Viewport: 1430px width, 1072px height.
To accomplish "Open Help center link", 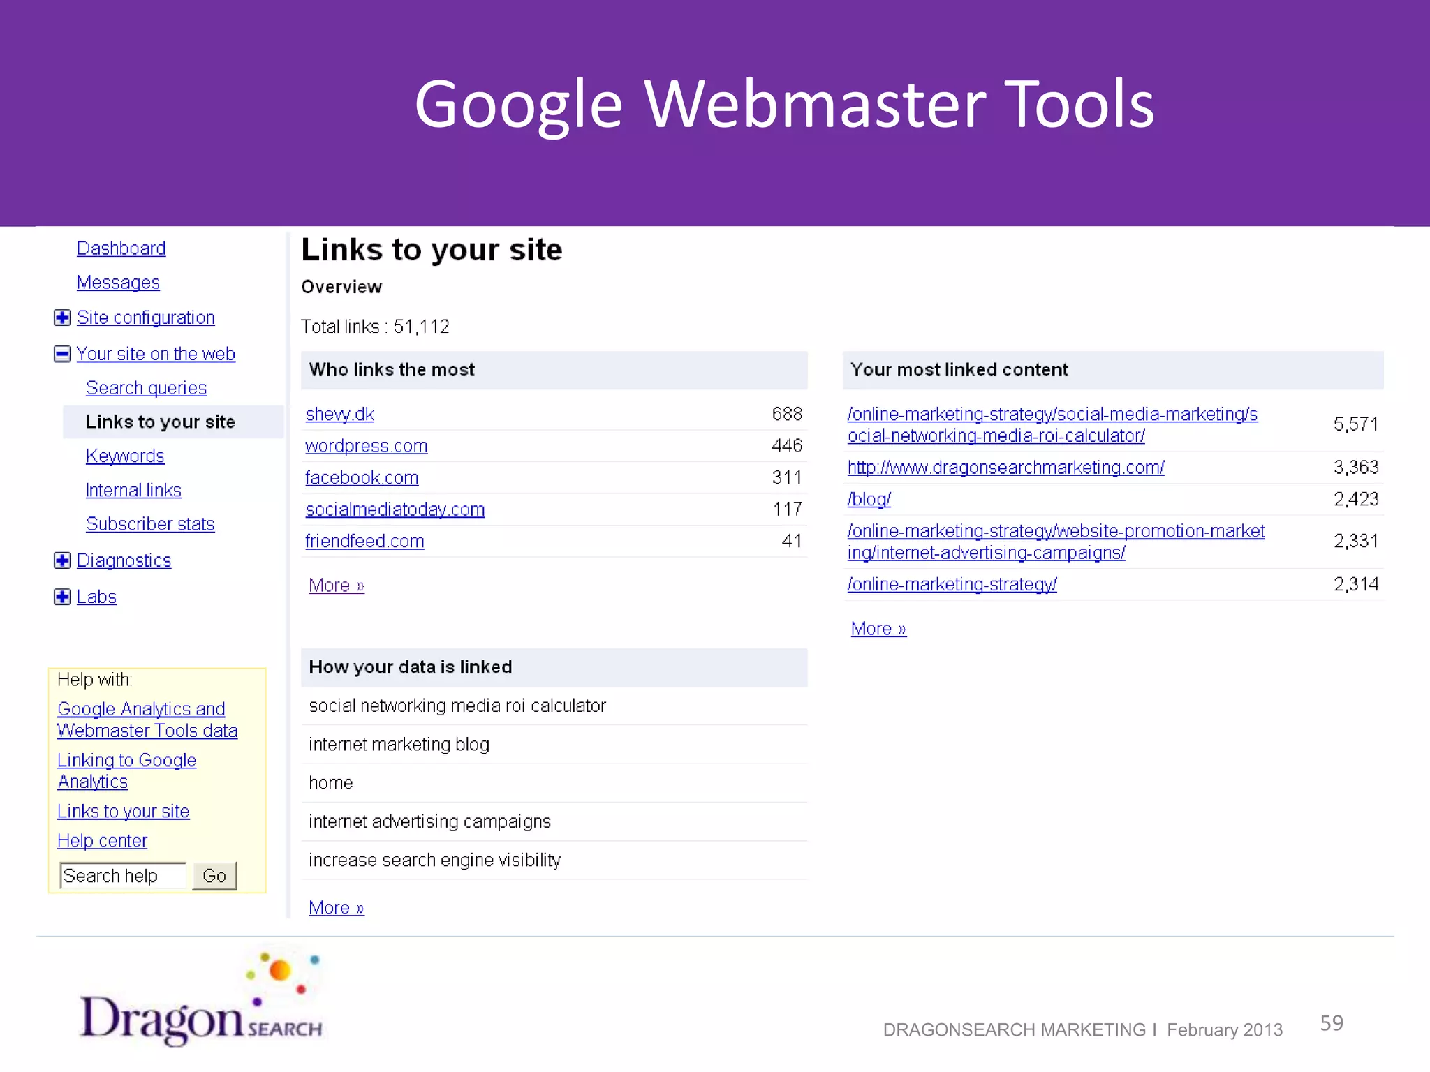I will coord(102,841).
